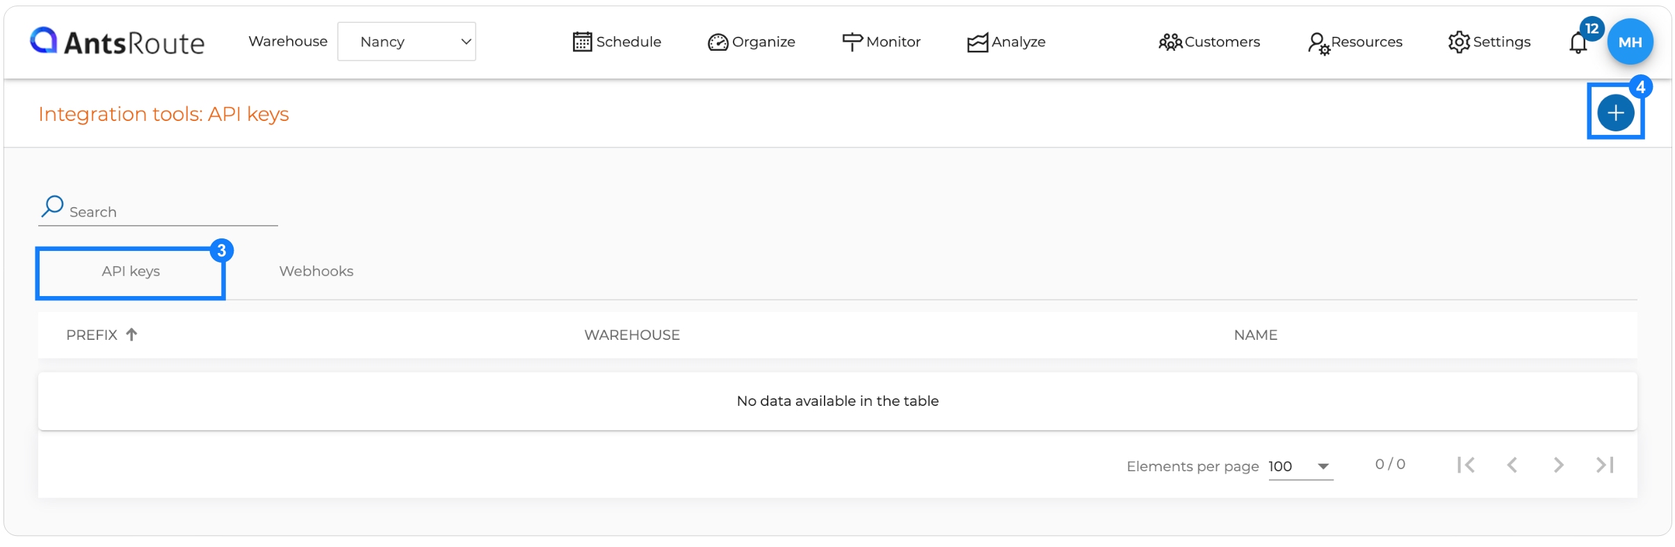Viewport: 1675px width, 547px height.
Task: Click the Monitor signpost icon
Action: 852,42
